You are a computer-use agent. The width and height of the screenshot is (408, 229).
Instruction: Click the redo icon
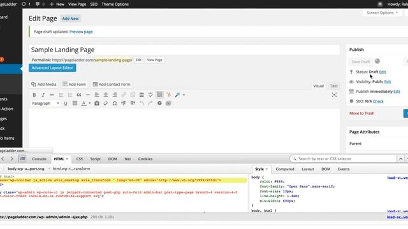point(150,103)
